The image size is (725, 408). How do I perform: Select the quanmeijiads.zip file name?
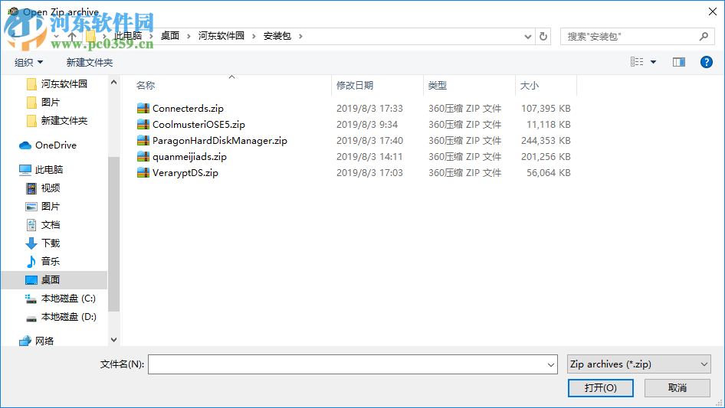pos(189,157)
